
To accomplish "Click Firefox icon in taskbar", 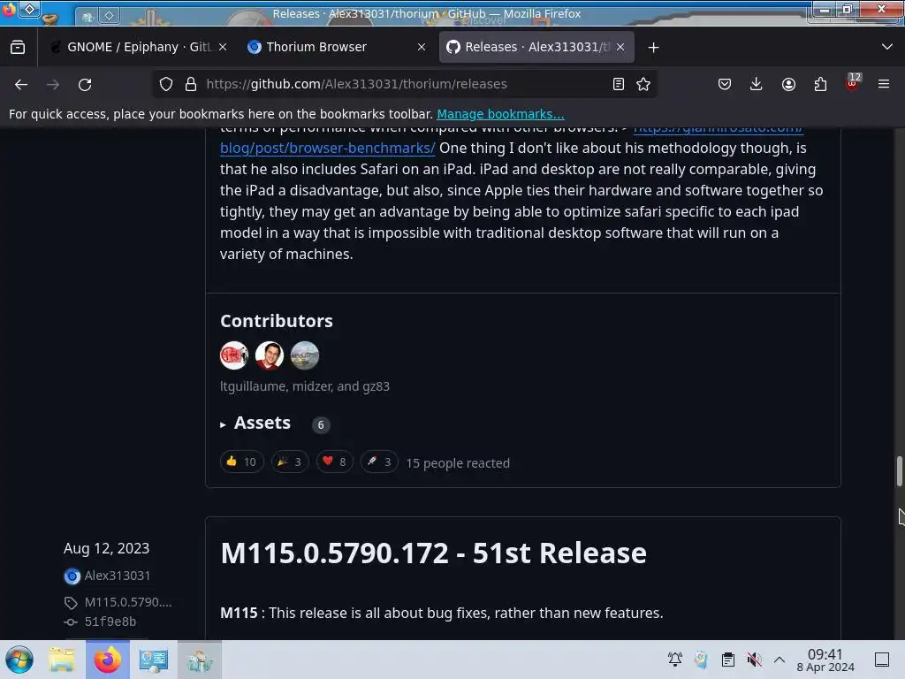I will [x=107, y=660].
